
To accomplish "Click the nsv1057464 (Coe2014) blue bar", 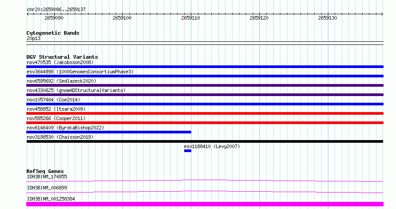I will click(x=205, y=104).
